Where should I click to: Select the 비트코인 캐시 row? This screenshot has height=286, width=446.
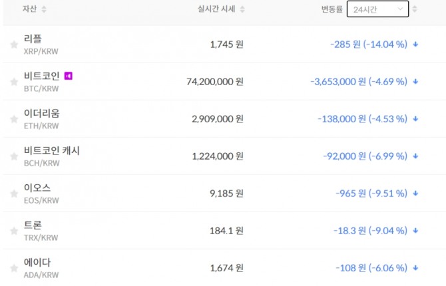point(51,150)
